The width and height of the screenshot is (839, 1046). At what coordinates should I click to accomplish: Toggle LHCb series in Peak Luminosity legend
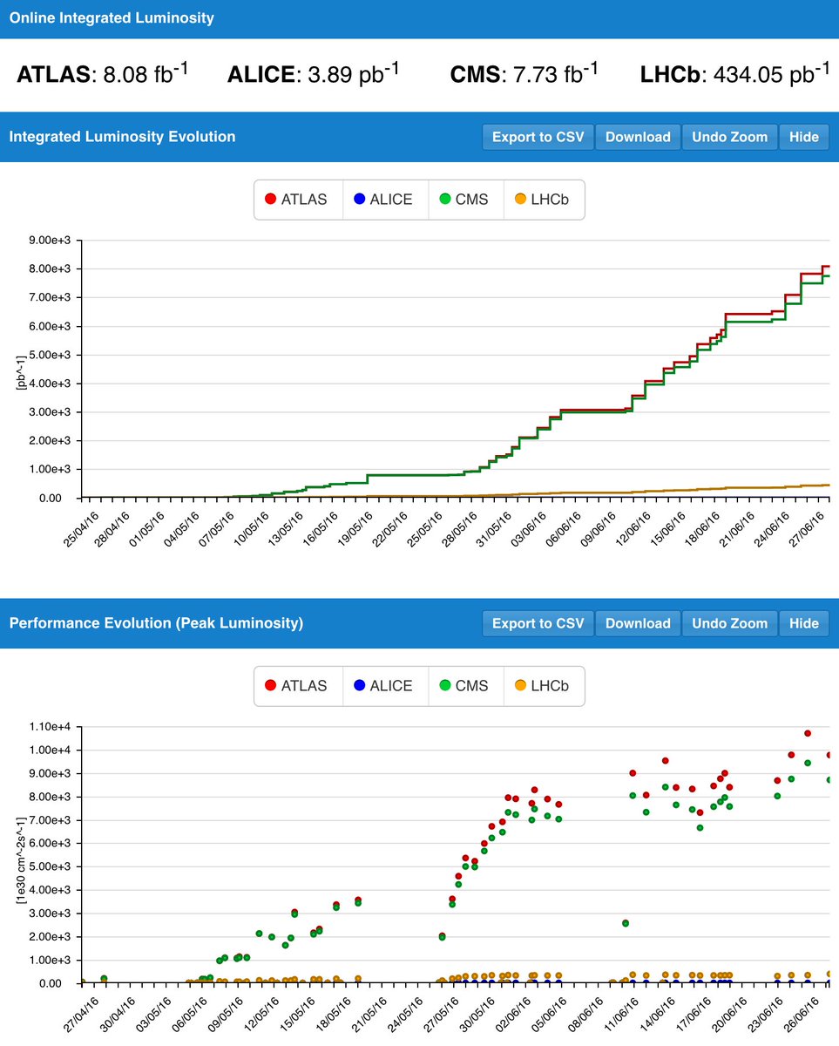tap(544, 686)
